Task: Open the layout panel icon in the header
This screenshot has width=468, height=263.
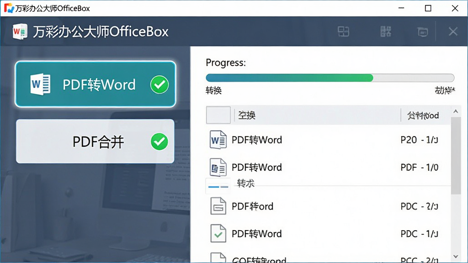Action: [x=343, y=32]
